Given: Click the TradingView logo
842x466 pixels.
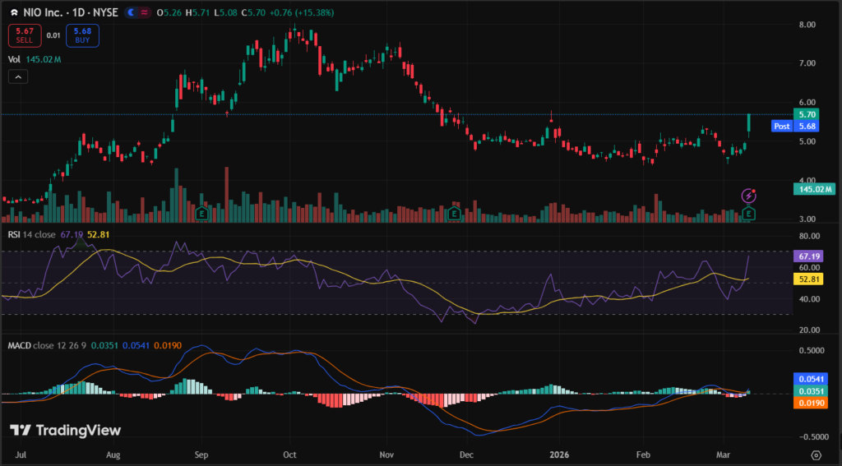Looking at the screenshot, I should tap(65, 431).
